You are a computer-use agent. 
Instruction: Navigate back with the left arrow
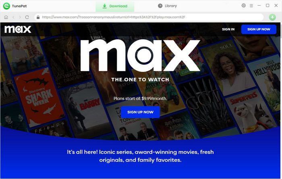coord(13,17)
